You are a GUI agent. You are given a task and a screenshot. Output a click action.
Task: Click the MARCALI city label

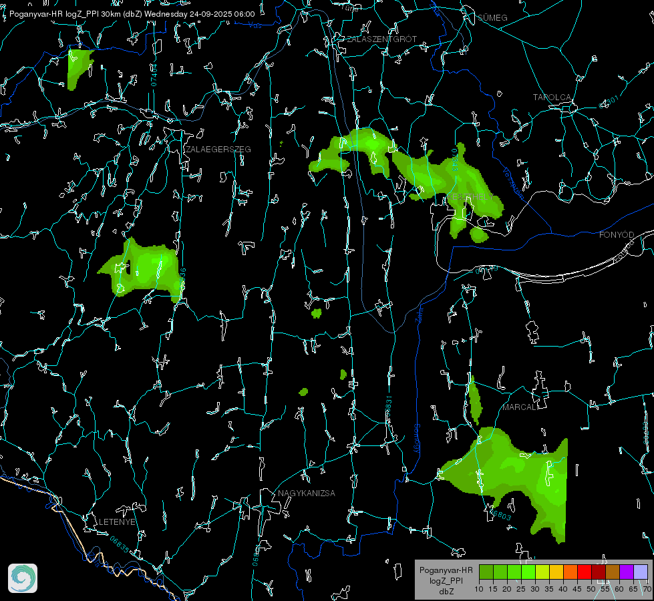pos(520,407)
